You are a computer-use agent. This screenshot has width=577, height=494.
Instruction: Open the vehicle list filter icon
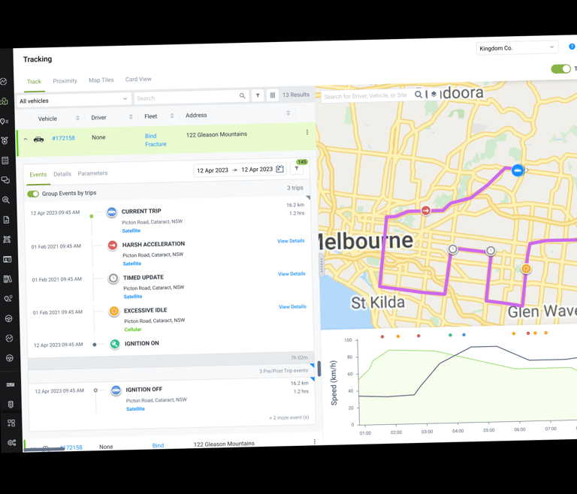click(x=258, y=95)
